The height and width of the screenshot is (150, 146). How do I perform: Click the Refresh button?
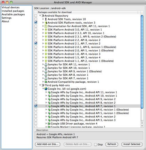point(112,144)
